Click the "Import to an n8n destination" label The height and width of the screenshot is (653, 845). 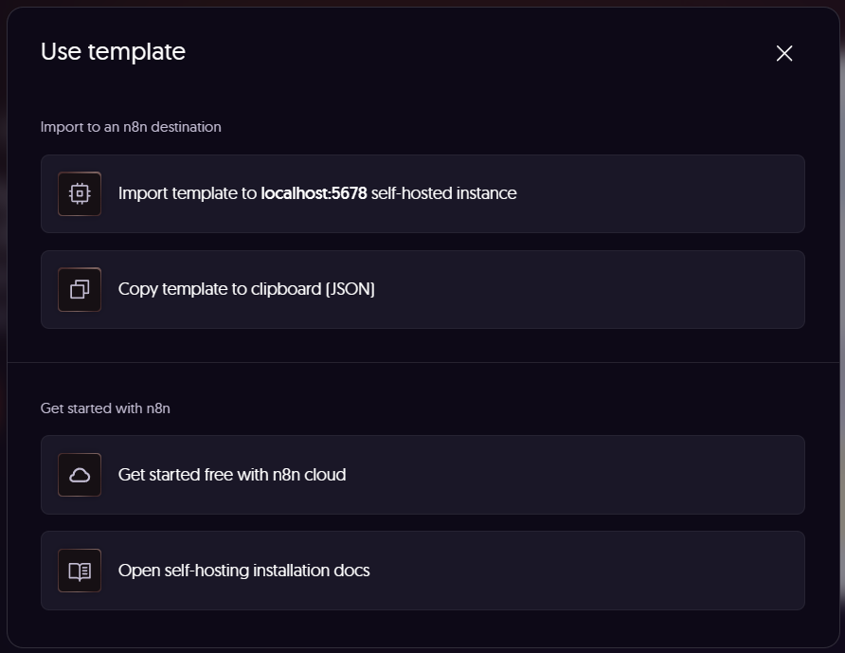pyautogui.click(x=131, y=126)
